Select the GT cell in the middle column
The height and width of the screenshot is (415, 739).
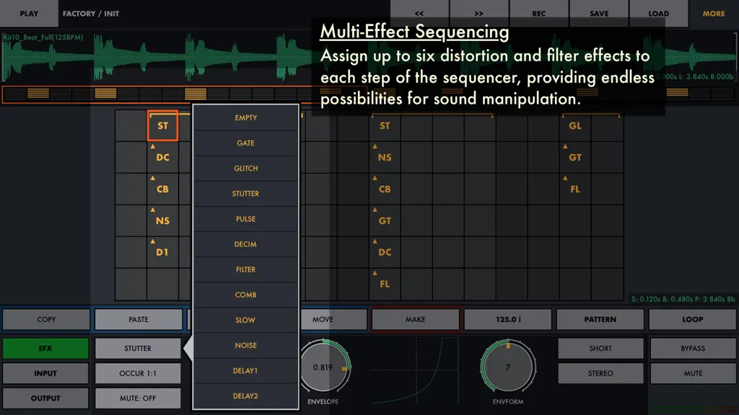pos(385,220)
